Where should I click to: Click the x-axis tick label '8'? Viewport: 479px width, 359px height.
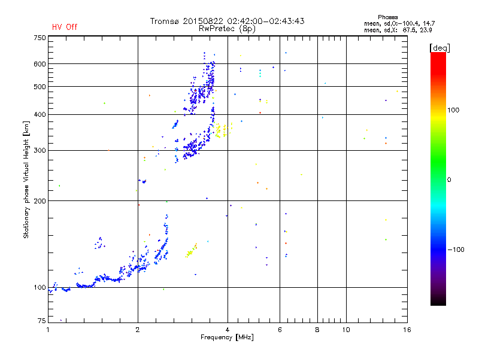click(x=317, y=330)
